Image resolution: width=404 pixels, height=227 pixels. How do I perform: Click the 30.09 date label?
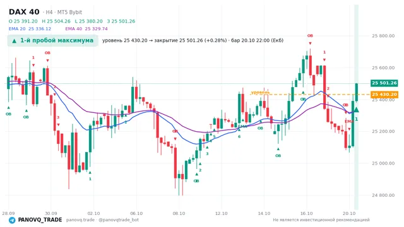point(50,214)
